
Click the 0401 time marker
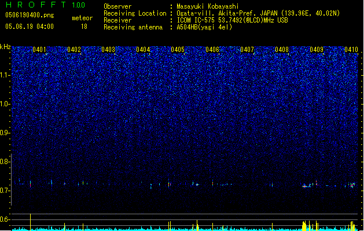coord(39,50)
